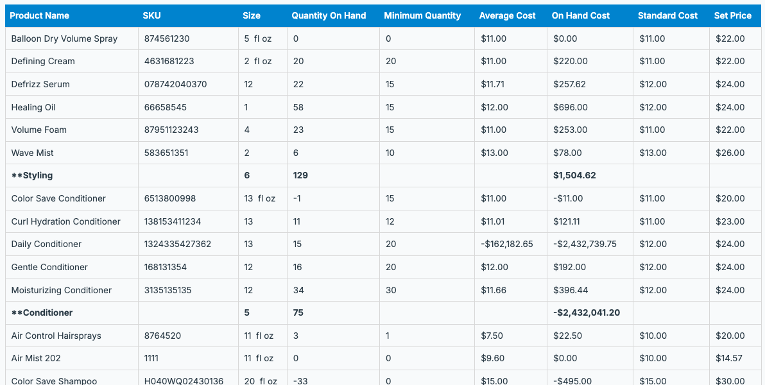
Task: Sort by Quantity On Hand header
Action: (x=329, y=15)
